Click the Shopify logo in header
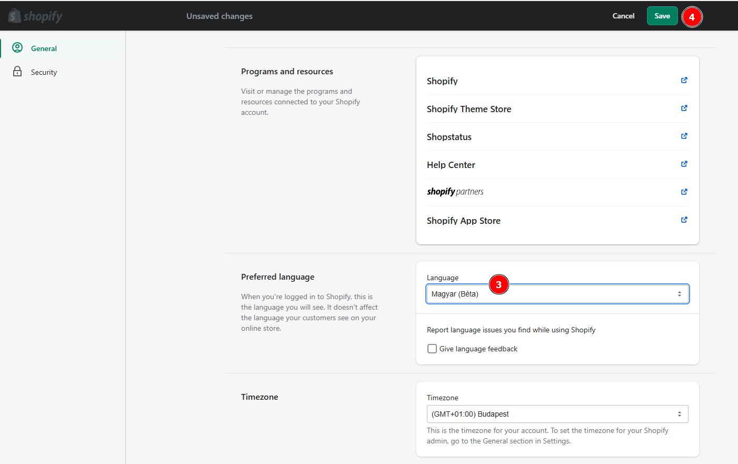 35,16
